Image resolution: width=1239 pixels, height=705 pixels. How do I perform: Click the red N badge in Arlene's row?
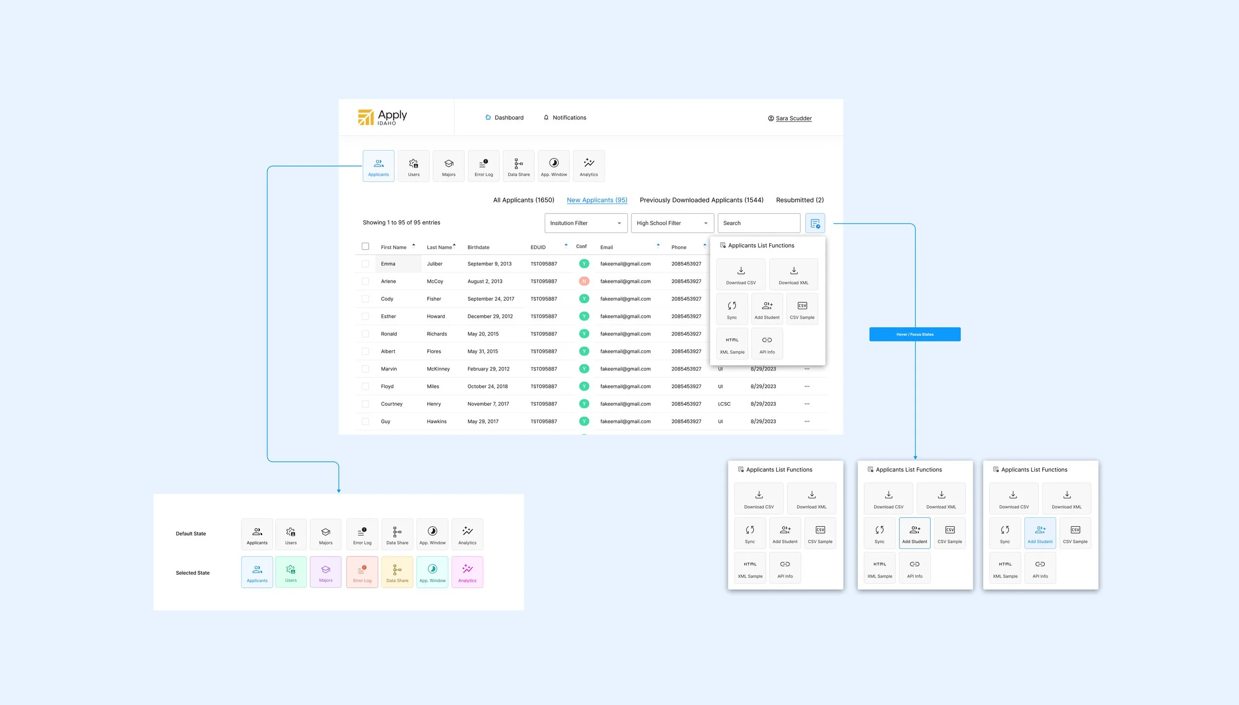tap(584, 281)
